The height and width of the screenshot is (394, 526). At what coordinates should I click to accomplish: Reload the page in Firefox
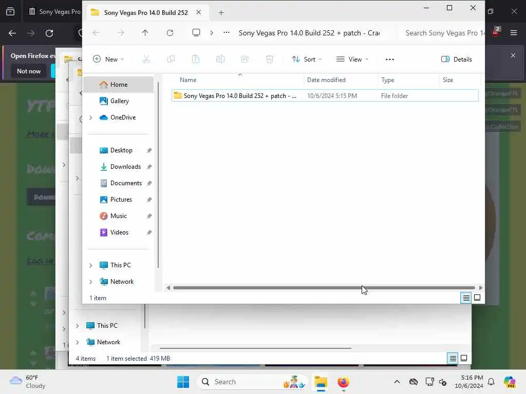[x=49, y=33]
